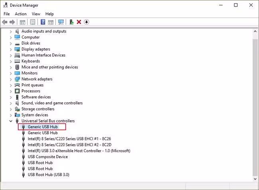Expand Display adapters with its chevron
This screenshot has height=190, width=259.
tap(11, 49)
